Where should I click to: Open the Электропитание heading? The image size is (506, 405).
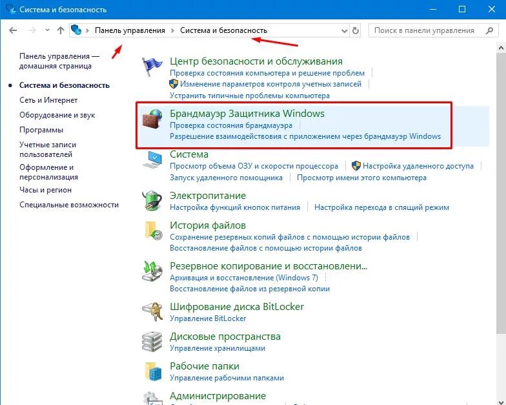pyautogui.click(x=208, y=196)
